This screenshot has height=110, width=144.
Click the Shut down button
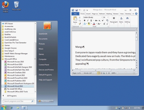coord(44,101)
